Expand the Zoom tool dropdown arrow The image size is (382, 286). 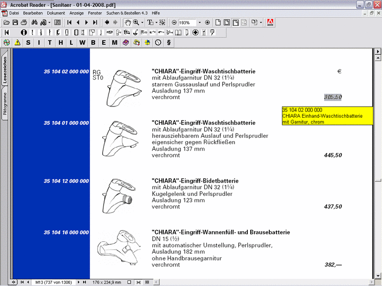click(142, 22)
